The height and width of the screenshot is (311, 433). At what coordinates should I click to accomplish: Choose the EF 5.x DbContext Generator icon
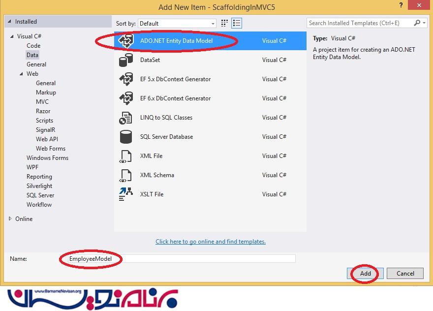[x=126, y=79]
